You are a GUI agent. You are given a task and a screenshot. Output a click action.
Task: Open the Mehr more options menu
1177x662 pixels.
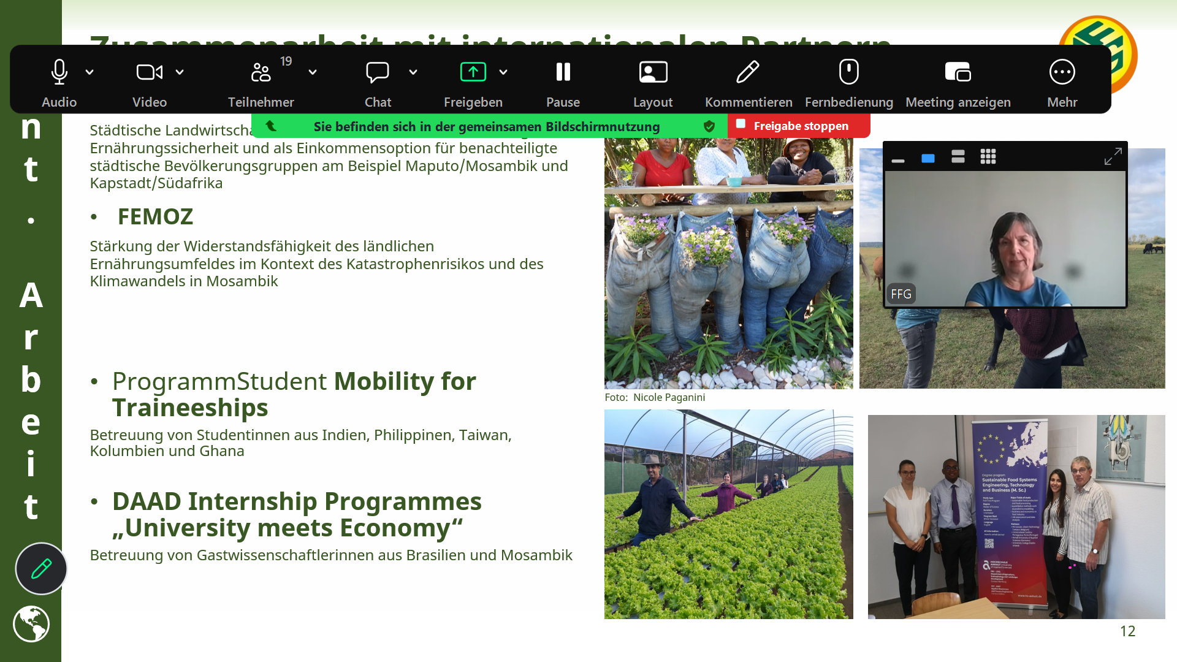(1062, 72)
